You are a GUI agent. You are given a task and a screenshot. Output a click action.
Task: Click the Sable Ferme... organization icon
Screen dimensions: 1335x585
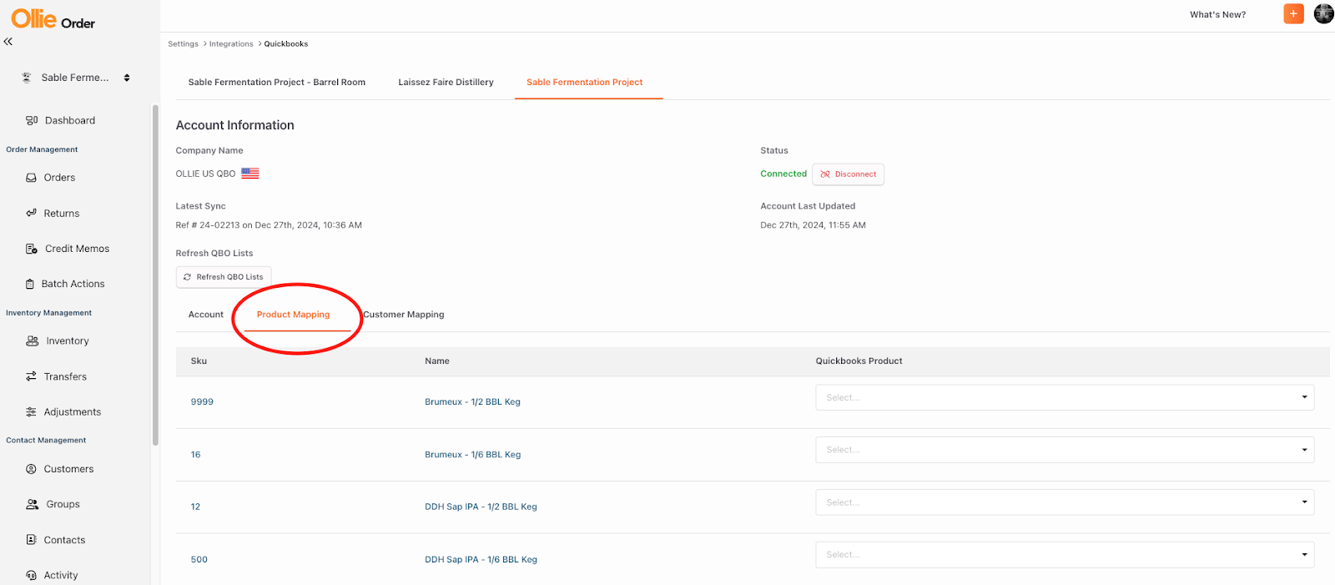[x=26, y=78]
